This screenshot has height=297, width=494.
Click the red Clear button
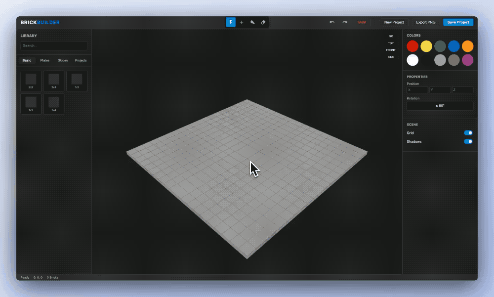coord(362,22)
